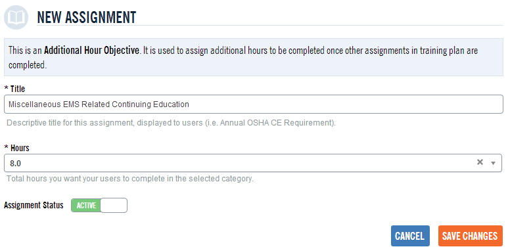Click the help text mentioning Annual OSHA CE Requirement
508x251 pixels.
coord(171,123)
